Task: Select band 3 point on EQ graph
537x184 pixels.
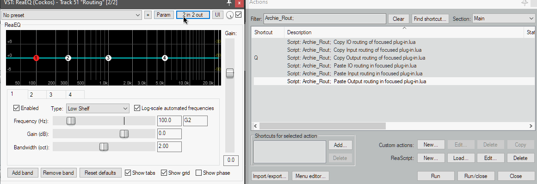Action: click(108, 58)
